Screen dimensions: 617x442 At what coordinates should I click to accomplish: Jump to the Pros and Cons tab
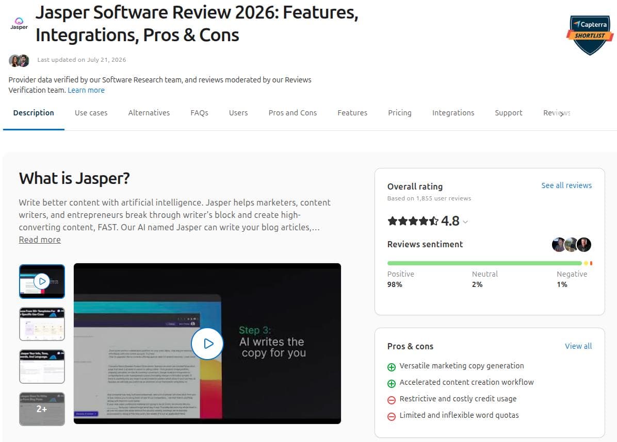click(293, 113)
